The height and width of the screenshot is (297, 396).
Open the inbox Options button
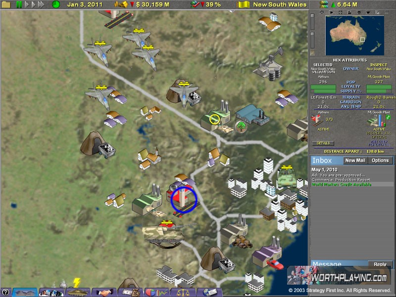coord(380,160)
